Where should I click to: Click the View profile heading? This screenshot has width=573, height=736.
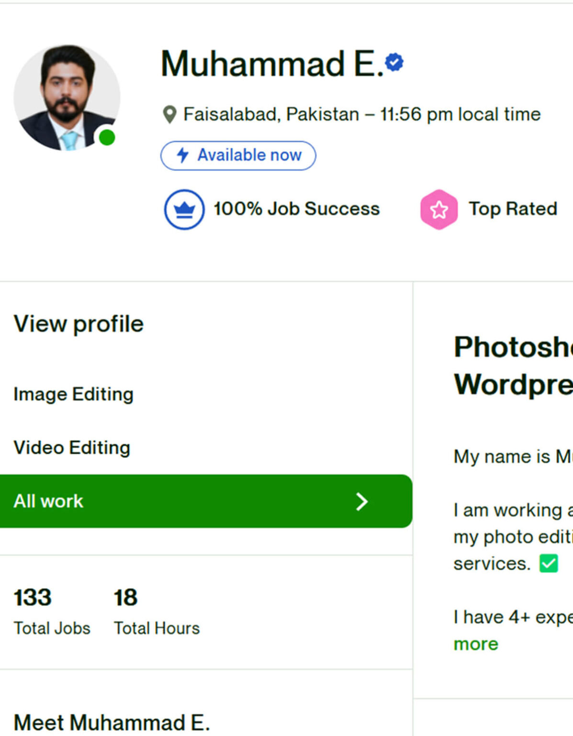pos(79,324)
